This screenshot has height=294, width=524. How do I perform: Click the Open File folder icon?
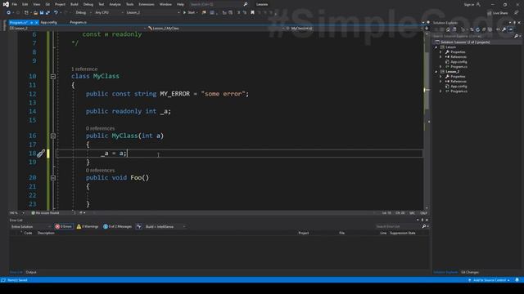(35, 13)
